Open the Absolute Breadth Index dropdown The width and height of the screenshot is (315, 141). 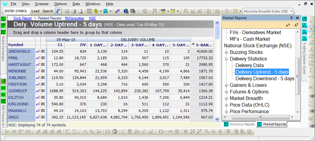click(291, 11)
